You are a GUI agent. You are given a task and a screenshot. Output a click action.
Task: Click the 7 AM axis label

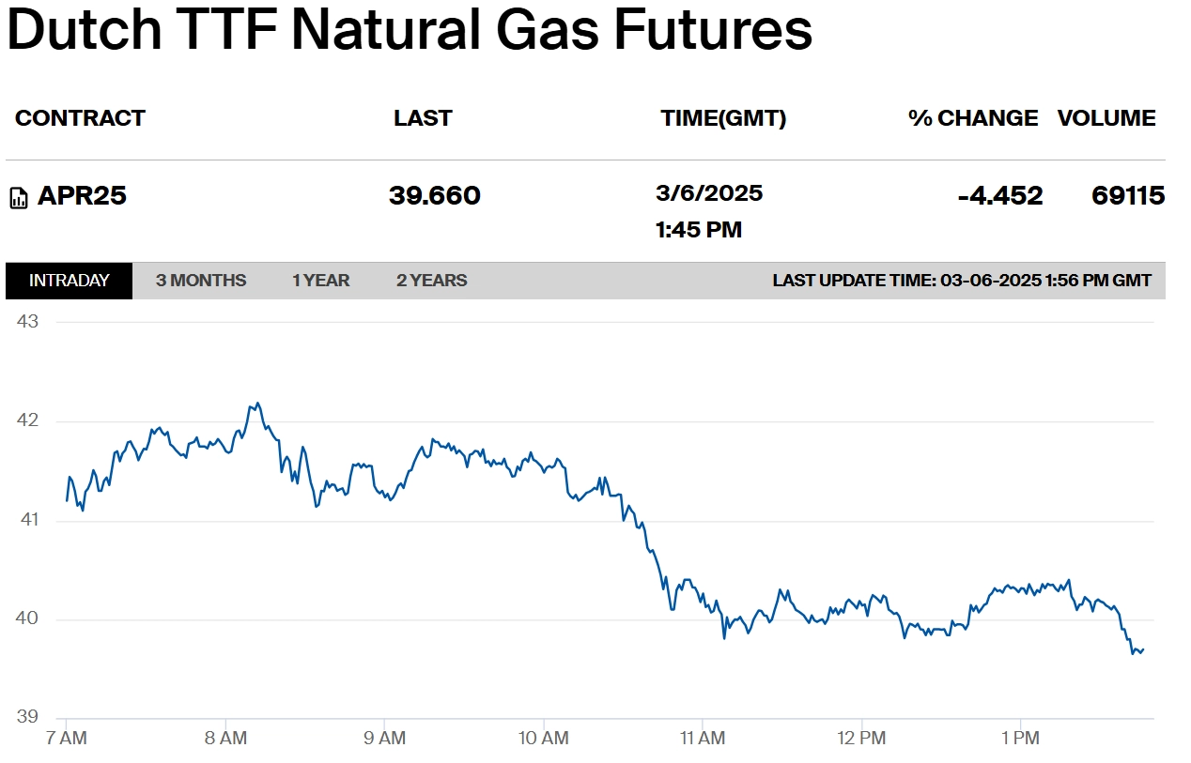coord(66,739)
